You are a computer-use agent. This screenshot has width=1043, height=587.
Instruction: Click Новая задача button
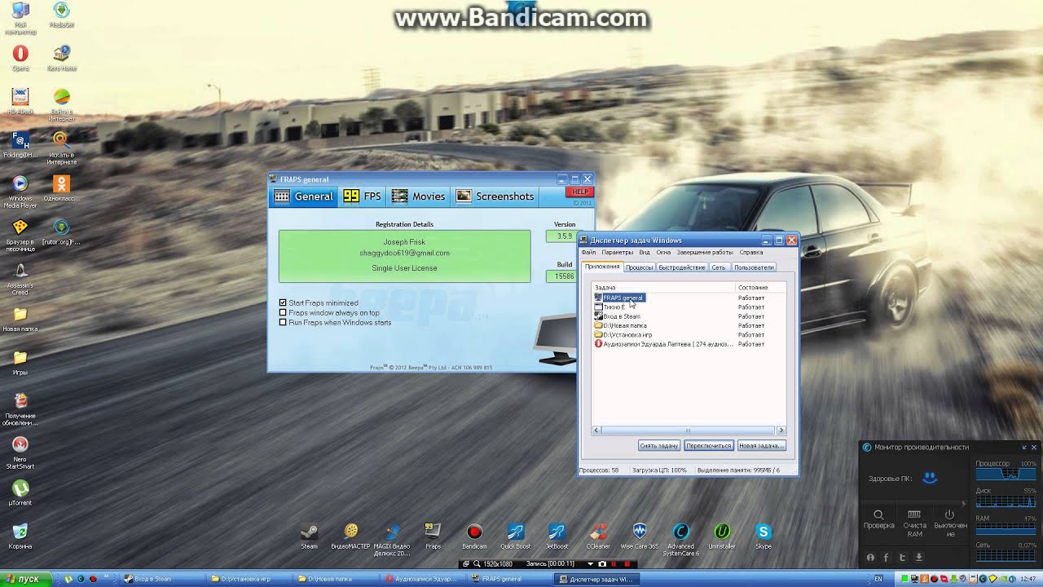pyautogui.click(x=761, y=446)
